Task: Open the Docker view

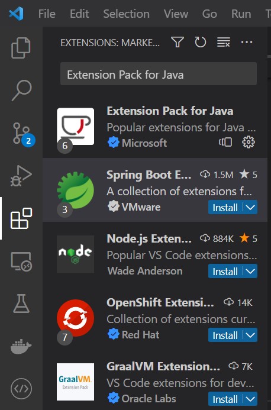Action: point(21,346)
